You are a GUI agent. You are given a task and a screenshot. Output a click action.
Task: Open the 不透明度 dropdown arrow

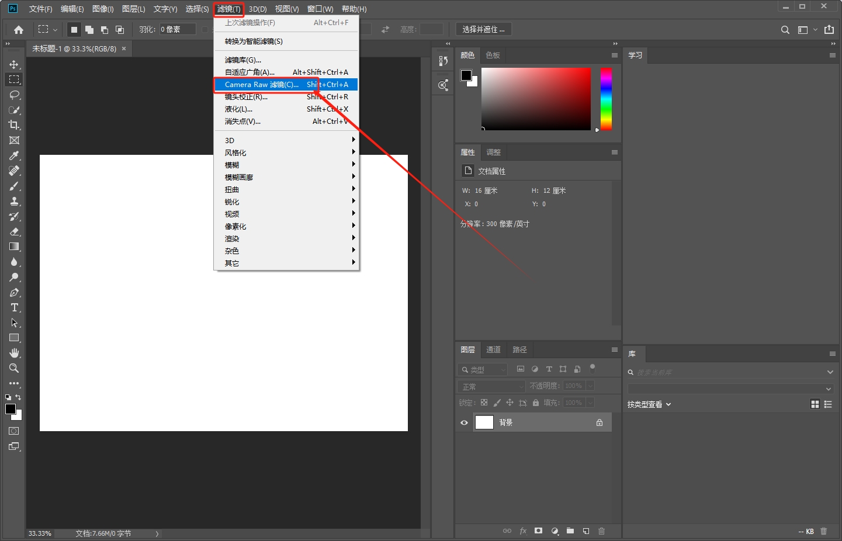(590, 386)
